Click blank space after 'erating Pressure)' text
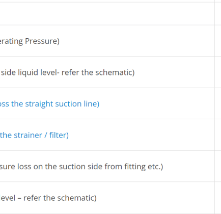The image size is (221, 214). pos(137,41)
